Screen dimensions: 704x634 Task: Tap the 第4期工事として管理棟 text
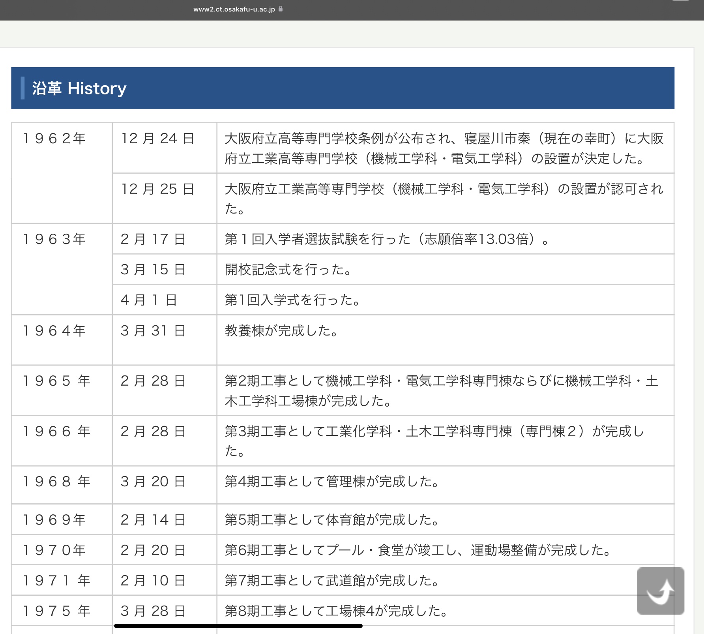(332, 481)
